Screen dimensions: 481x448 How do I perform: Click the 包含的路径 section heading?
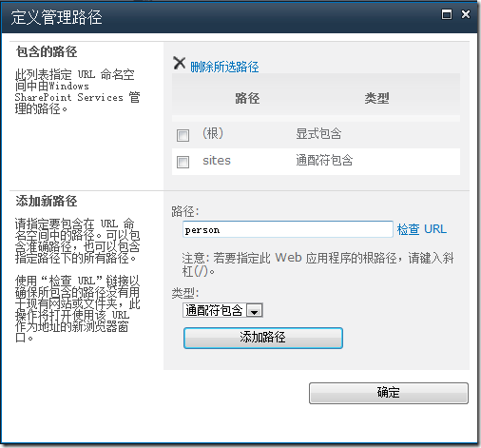(x=47, y=51)
